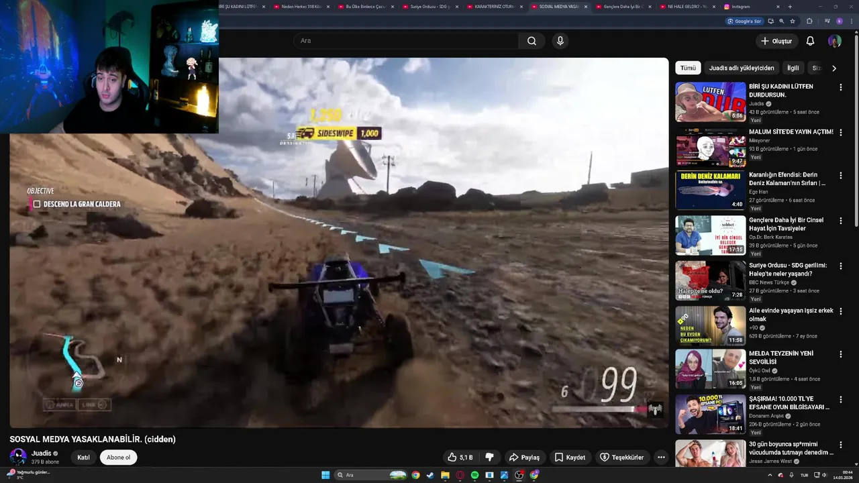859x483 pixels.
Task: Open Juadis channel avatar below video
Action: point(18,457)
